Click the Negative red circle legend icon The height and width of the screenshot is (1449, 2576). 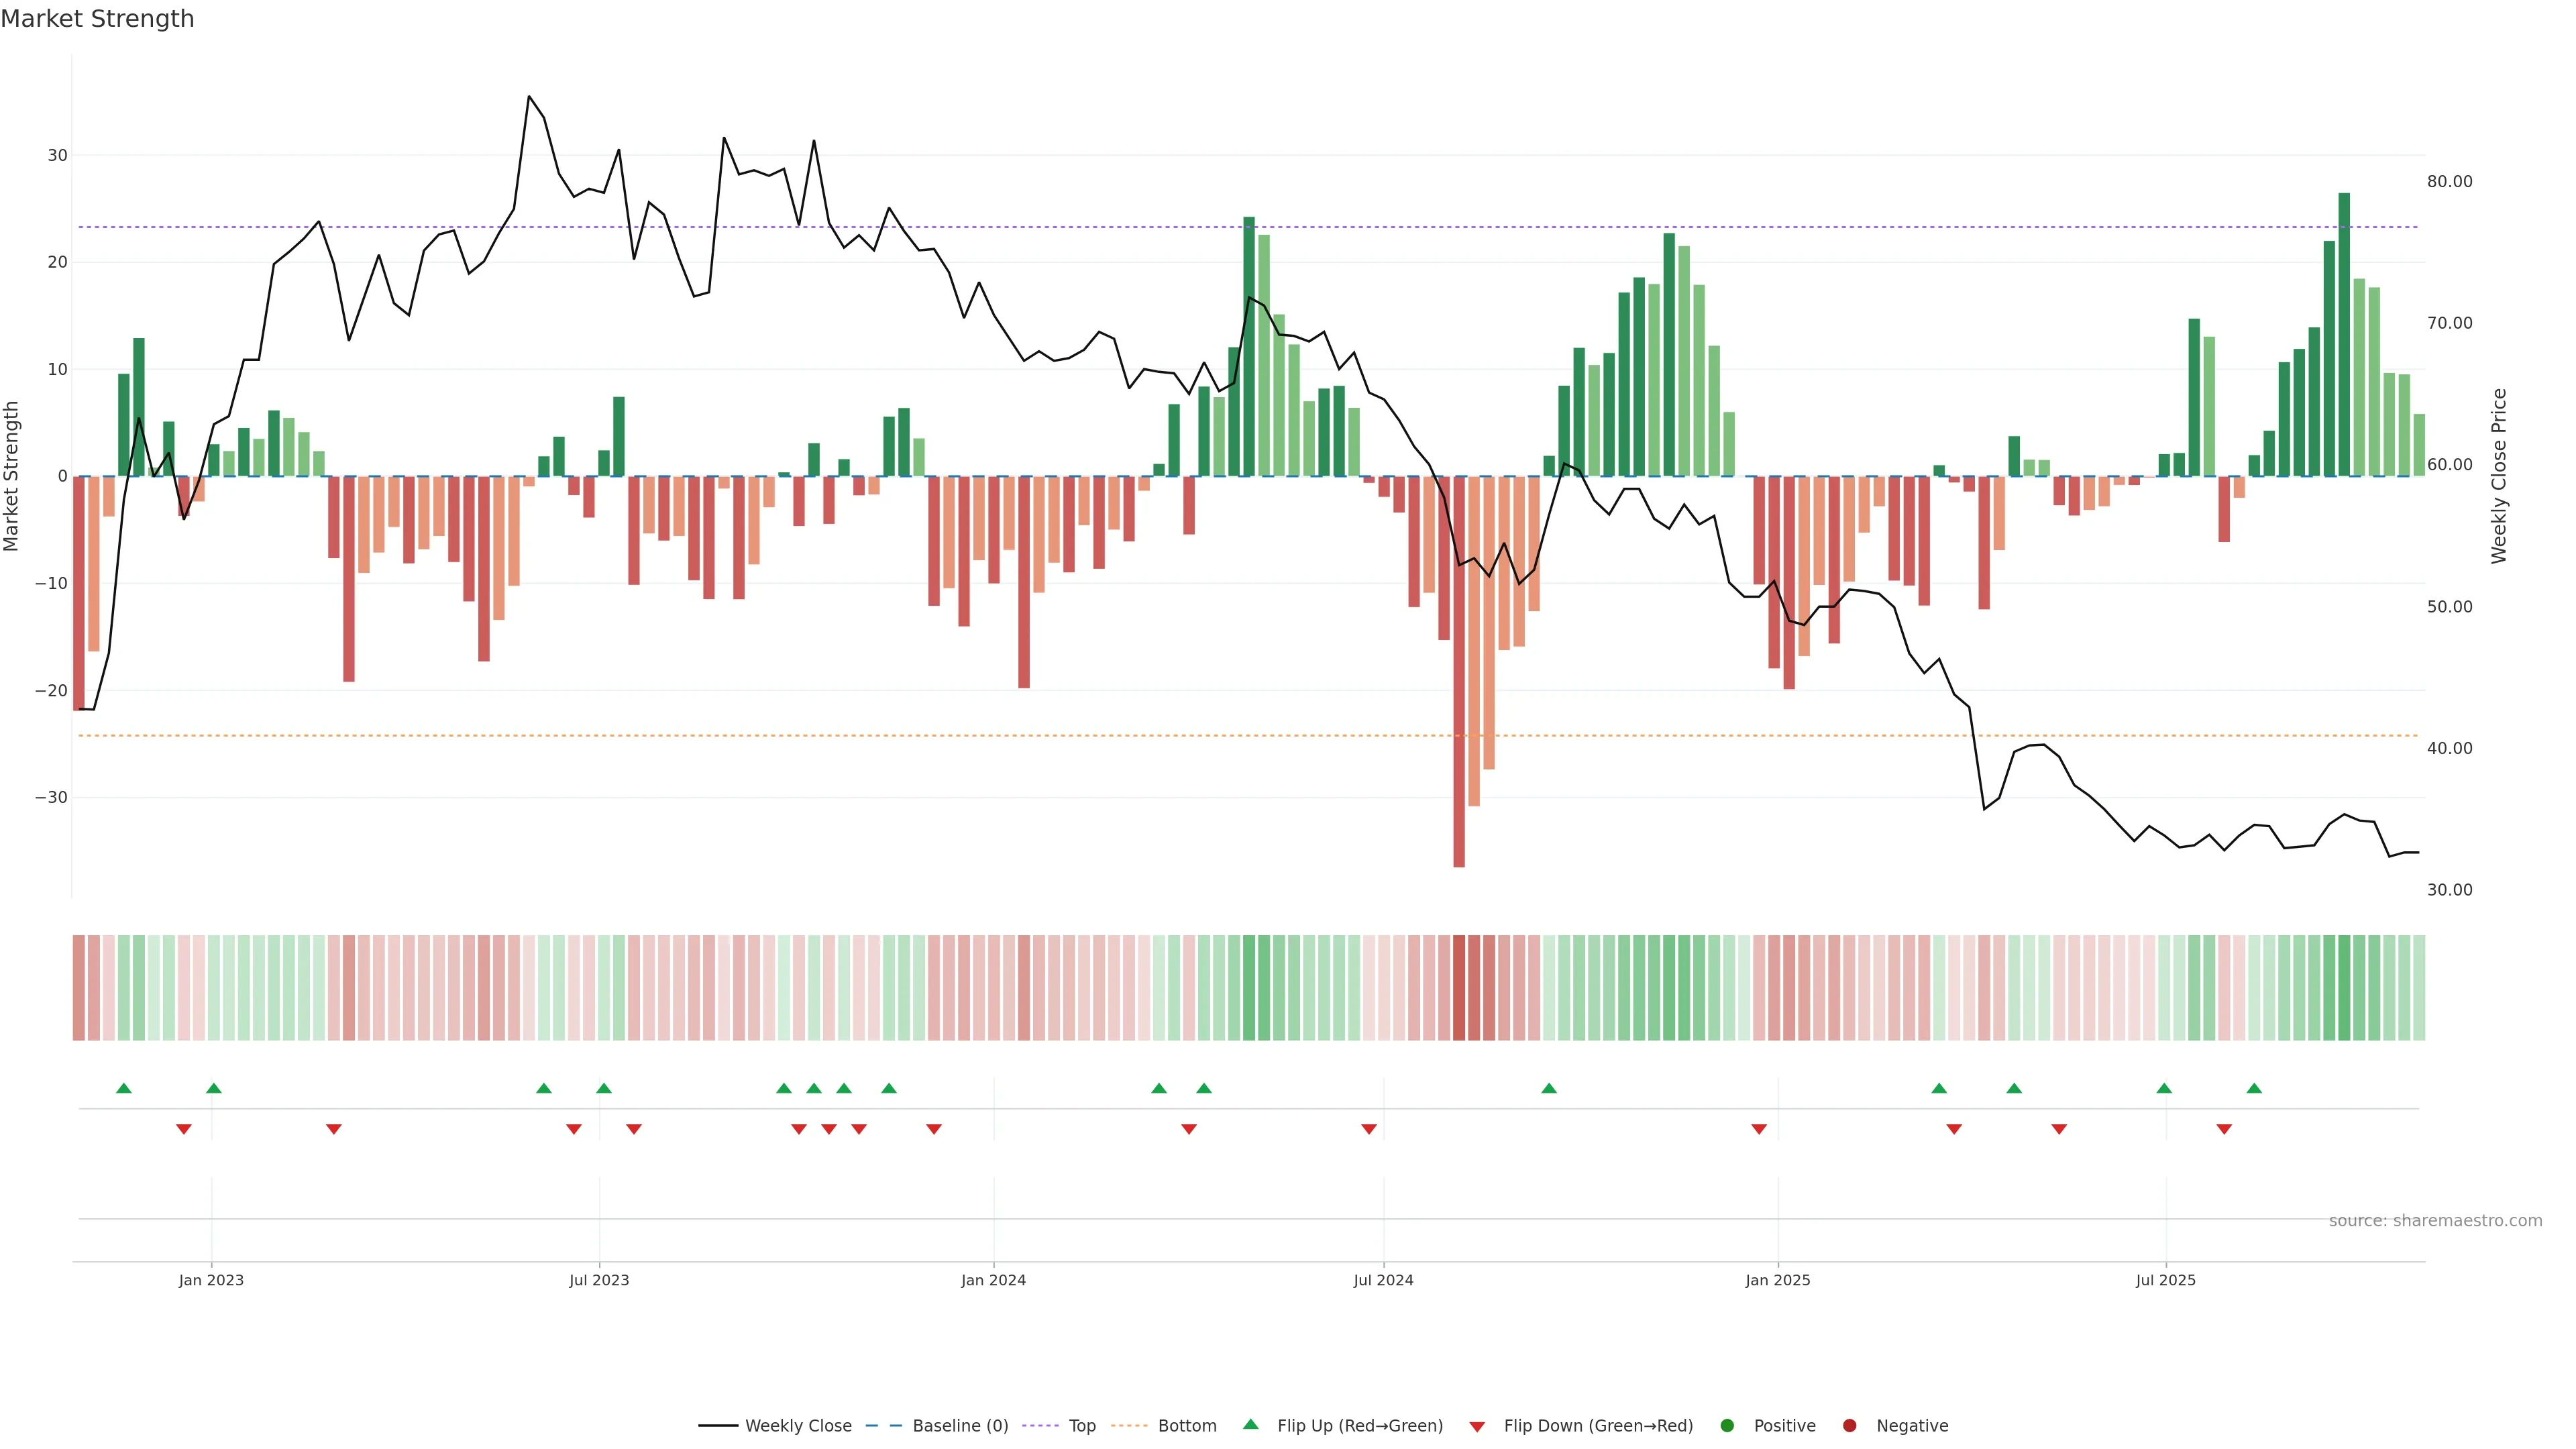[1849, 1425]
